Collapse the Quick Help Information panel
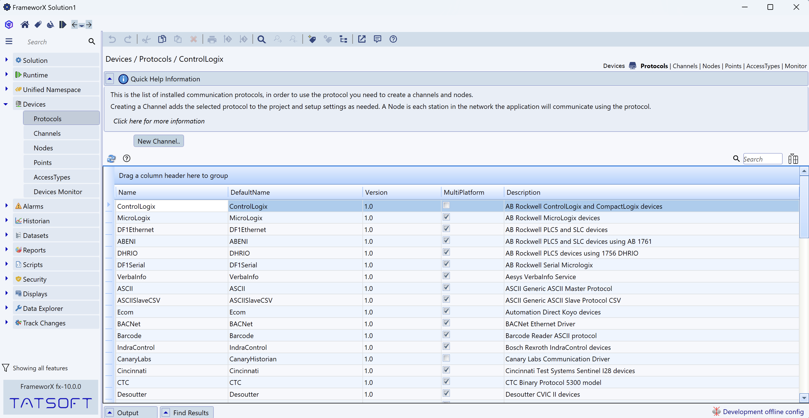The height and width of the screenshot is (418, 809). tap(110, 79)
